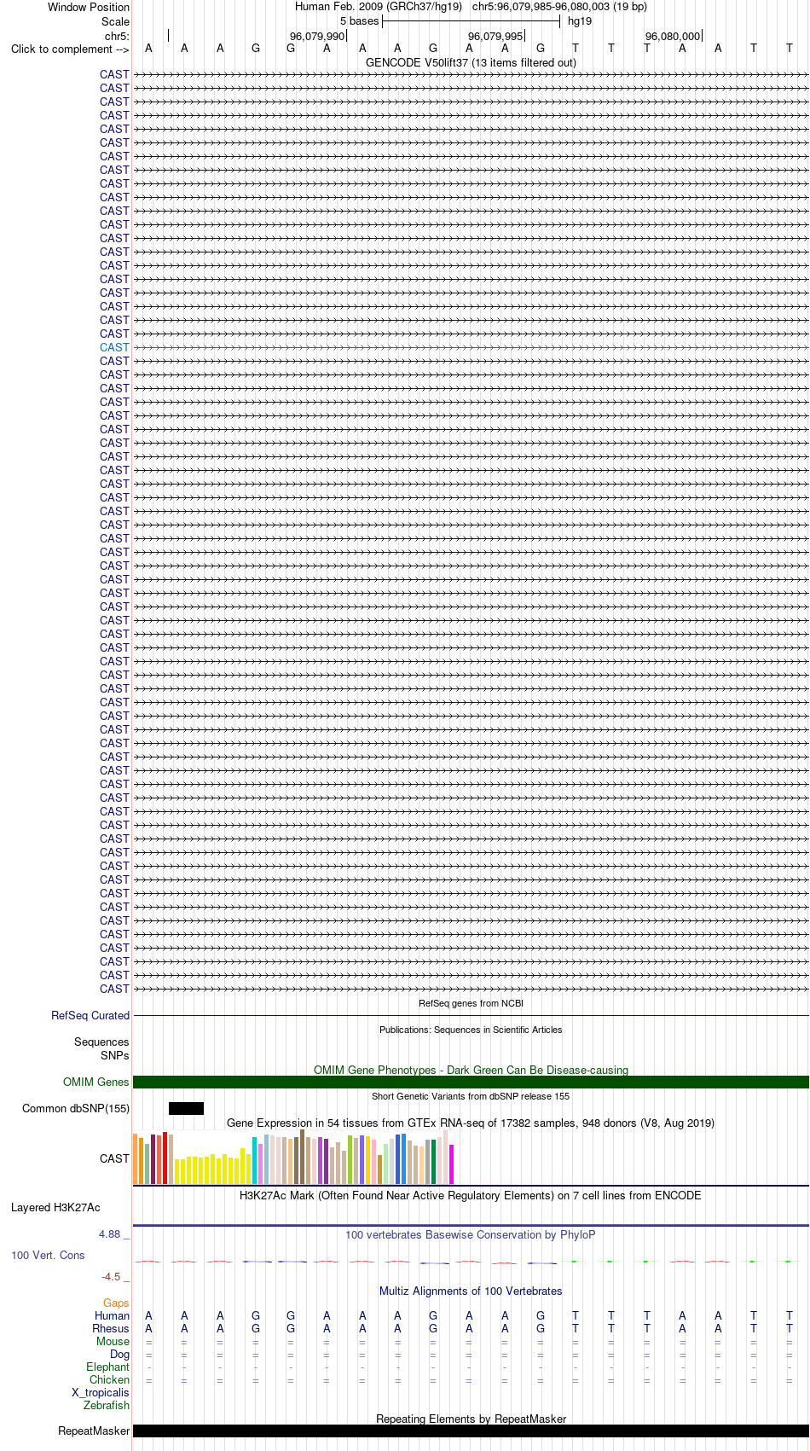Image resolution: width=810 pixels, height=1451 pixels.
Task: Select the Scale track label
Action: (x=115, y=22)
